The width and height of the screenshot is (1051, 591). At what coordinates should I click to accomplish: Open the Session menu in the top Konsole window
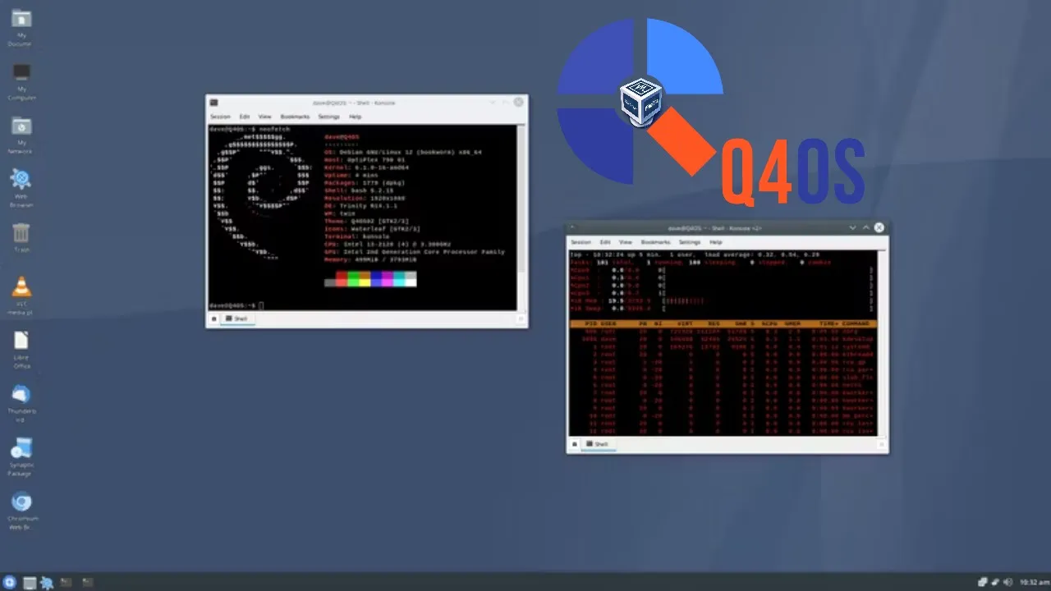click(x=581, y=242)
